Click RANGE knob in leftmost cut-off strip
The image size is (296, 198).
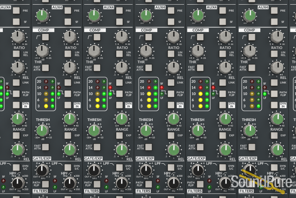point(18,119)
